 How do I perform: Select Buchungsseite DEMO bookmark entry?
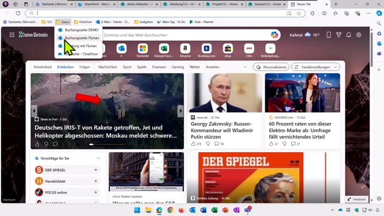click(x=79, y=30)
